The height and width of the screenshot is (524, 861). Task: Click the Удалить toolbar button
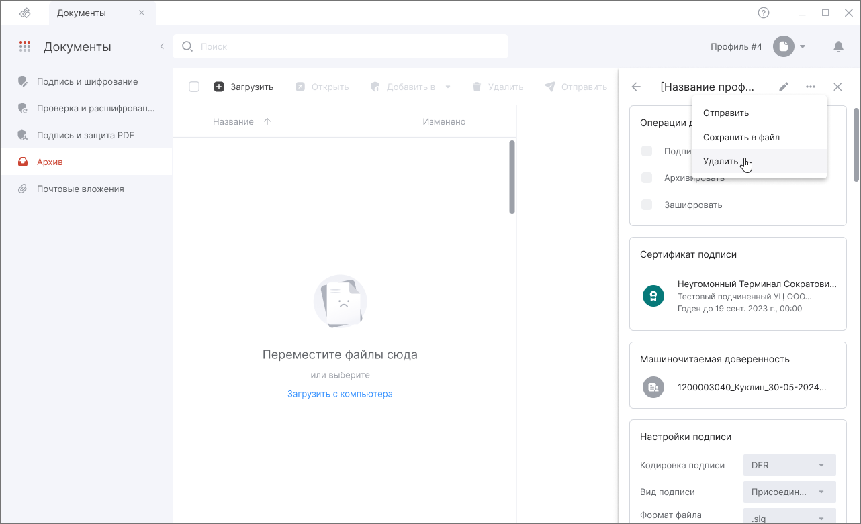coord(497,87)
